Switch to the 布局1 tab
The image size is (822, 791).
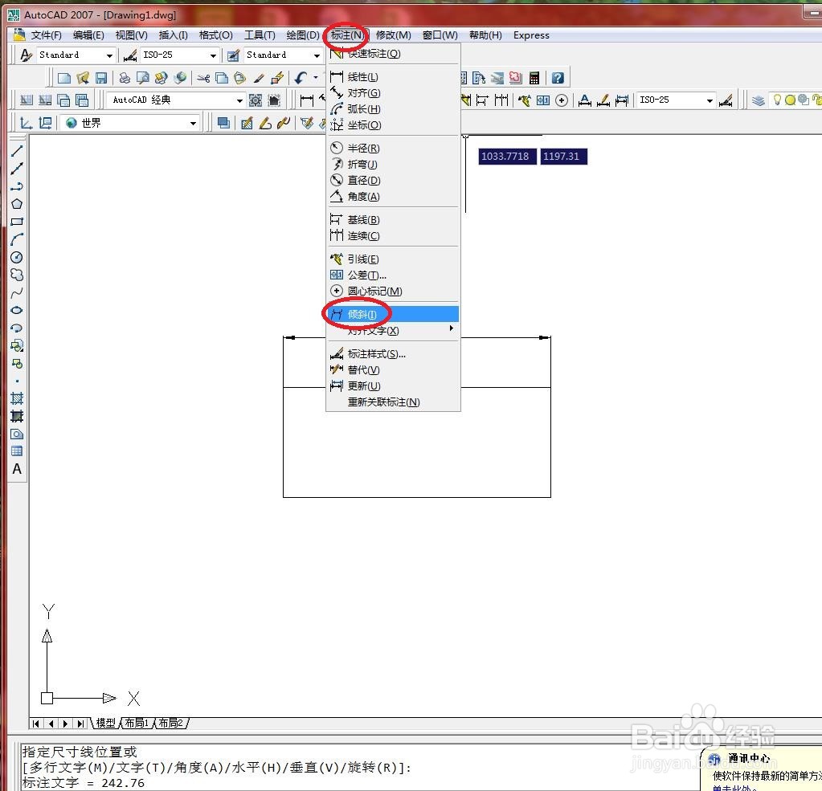[x=137, y=724]
